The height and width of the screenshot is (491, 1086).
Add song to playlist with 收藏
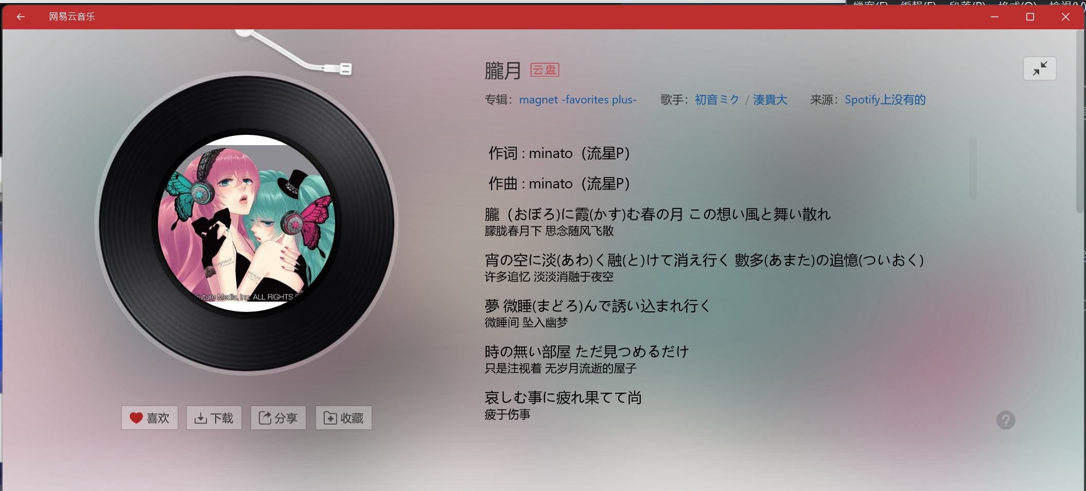pos(344,418)
